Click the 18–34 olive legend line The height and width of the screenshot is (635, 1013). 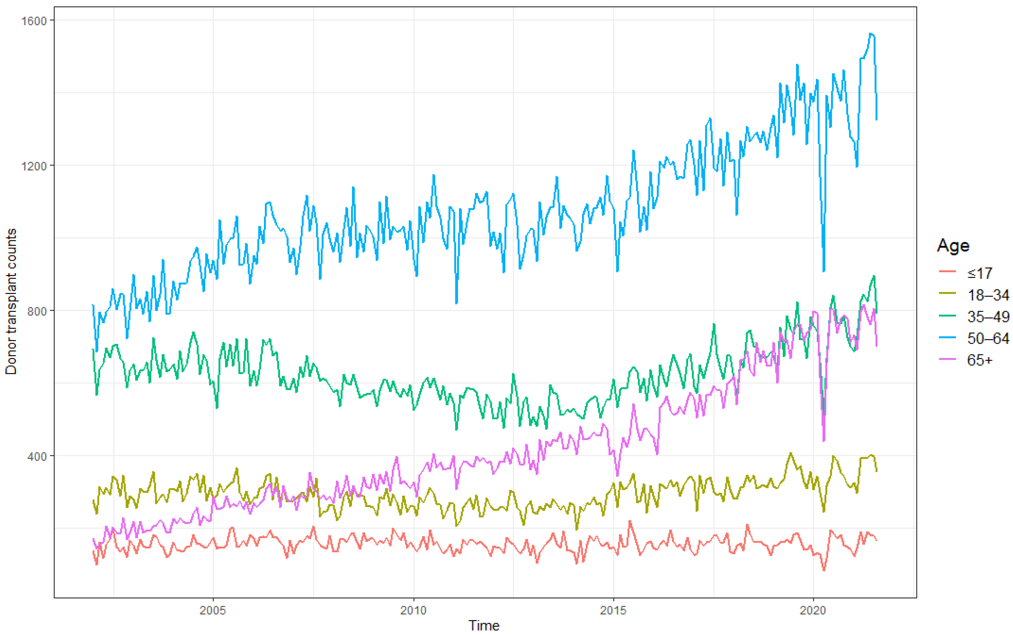[x=947, y=294]
